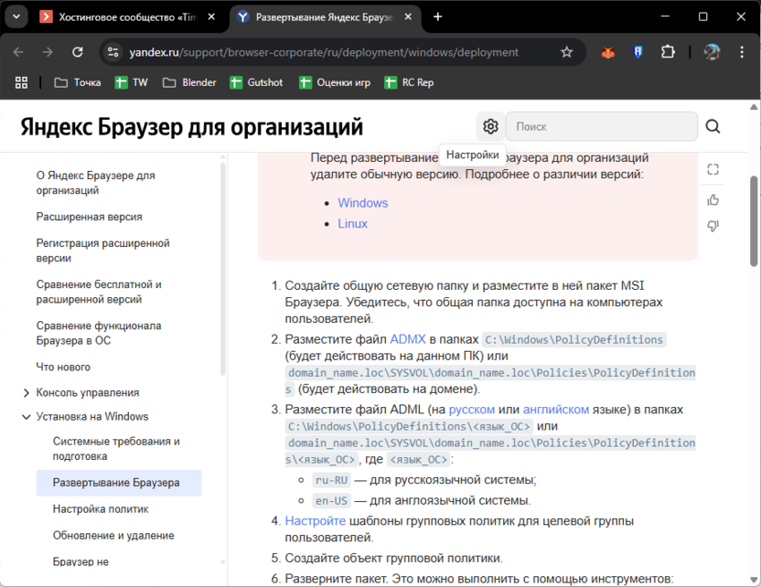This screenshot has height=587, width=761.
Task: Click the thumbs up feedback icon
Action: (x=713, y=199)
